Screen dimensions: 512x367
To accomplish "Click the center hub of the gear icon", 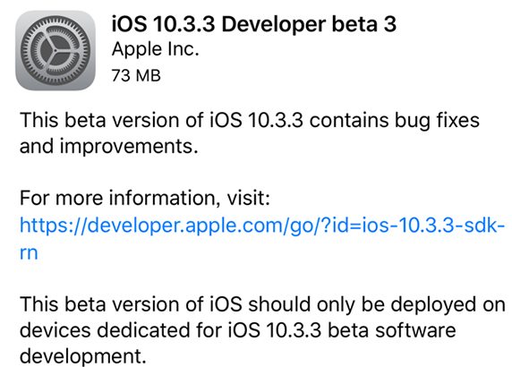I will click(55, 51).
